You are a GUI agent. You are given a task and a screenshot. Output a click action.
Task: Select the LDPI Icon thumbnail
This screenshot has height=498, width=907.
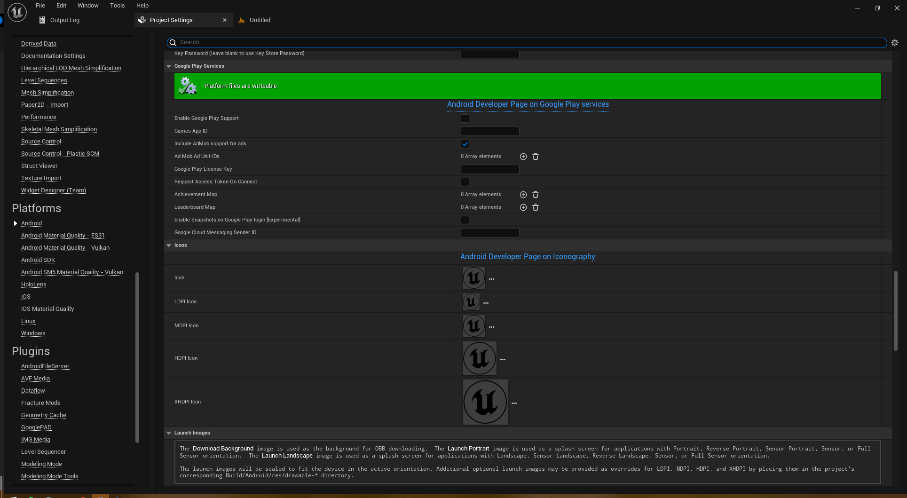point(471,302)
